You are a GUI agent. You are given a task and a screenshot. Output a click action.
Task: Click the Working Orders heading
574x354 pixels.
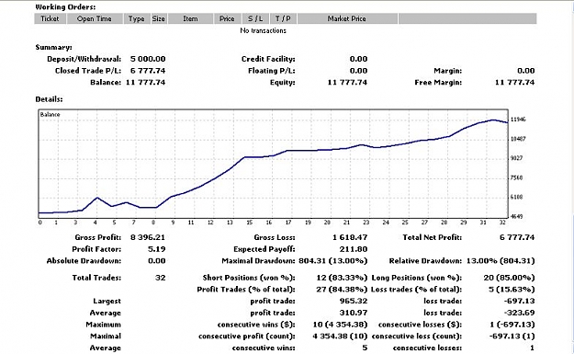point(65,7)
